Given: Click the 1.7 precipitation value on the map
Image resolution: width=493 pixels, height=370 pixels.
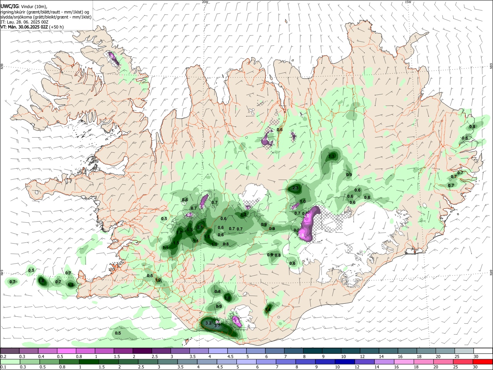Looking at the screenshot, I should 179,233.
